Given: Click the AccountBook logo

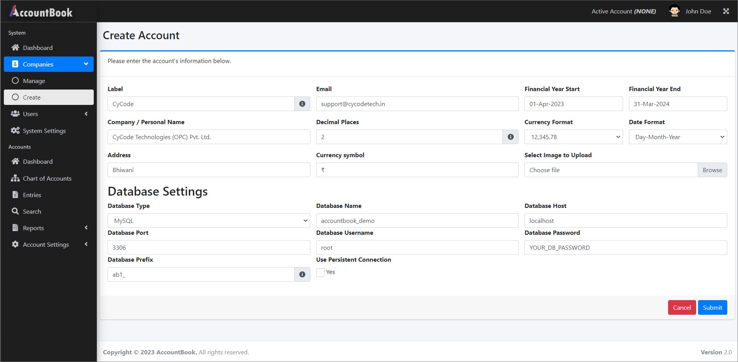Looking at the screenshot, I should coord(41,12).
